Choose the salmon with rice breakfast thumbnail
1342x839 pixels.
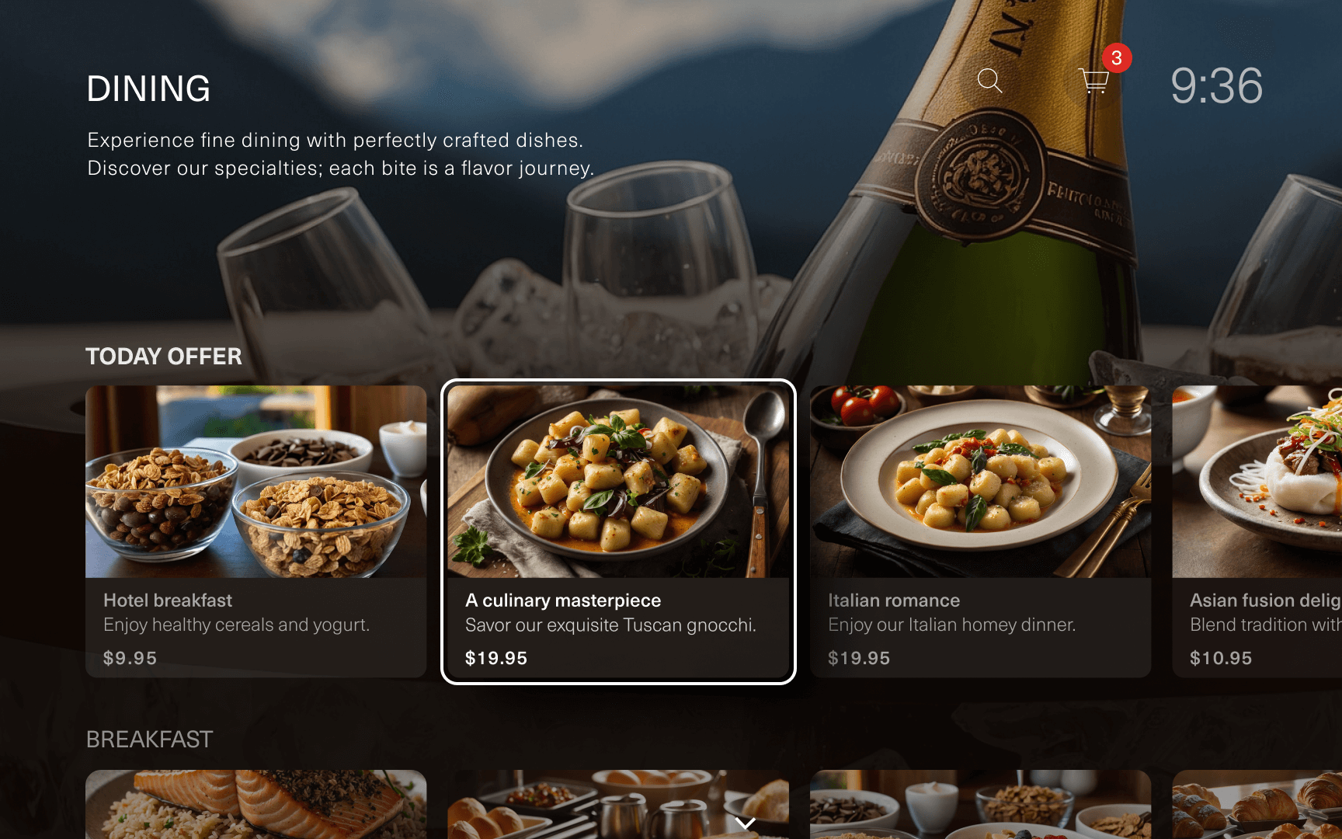(x=256, y=804)
